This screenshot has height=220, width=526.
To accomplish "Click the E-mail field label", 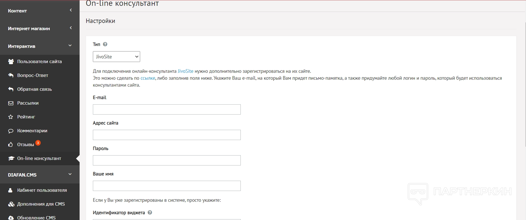I will [x=100, y=97].
